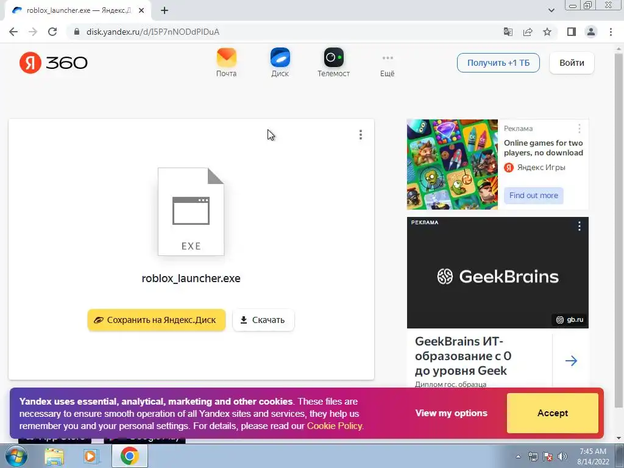Screen dimensions: 624x468
Task: Click the share page icon in address bar
Action: pos(528,32)
